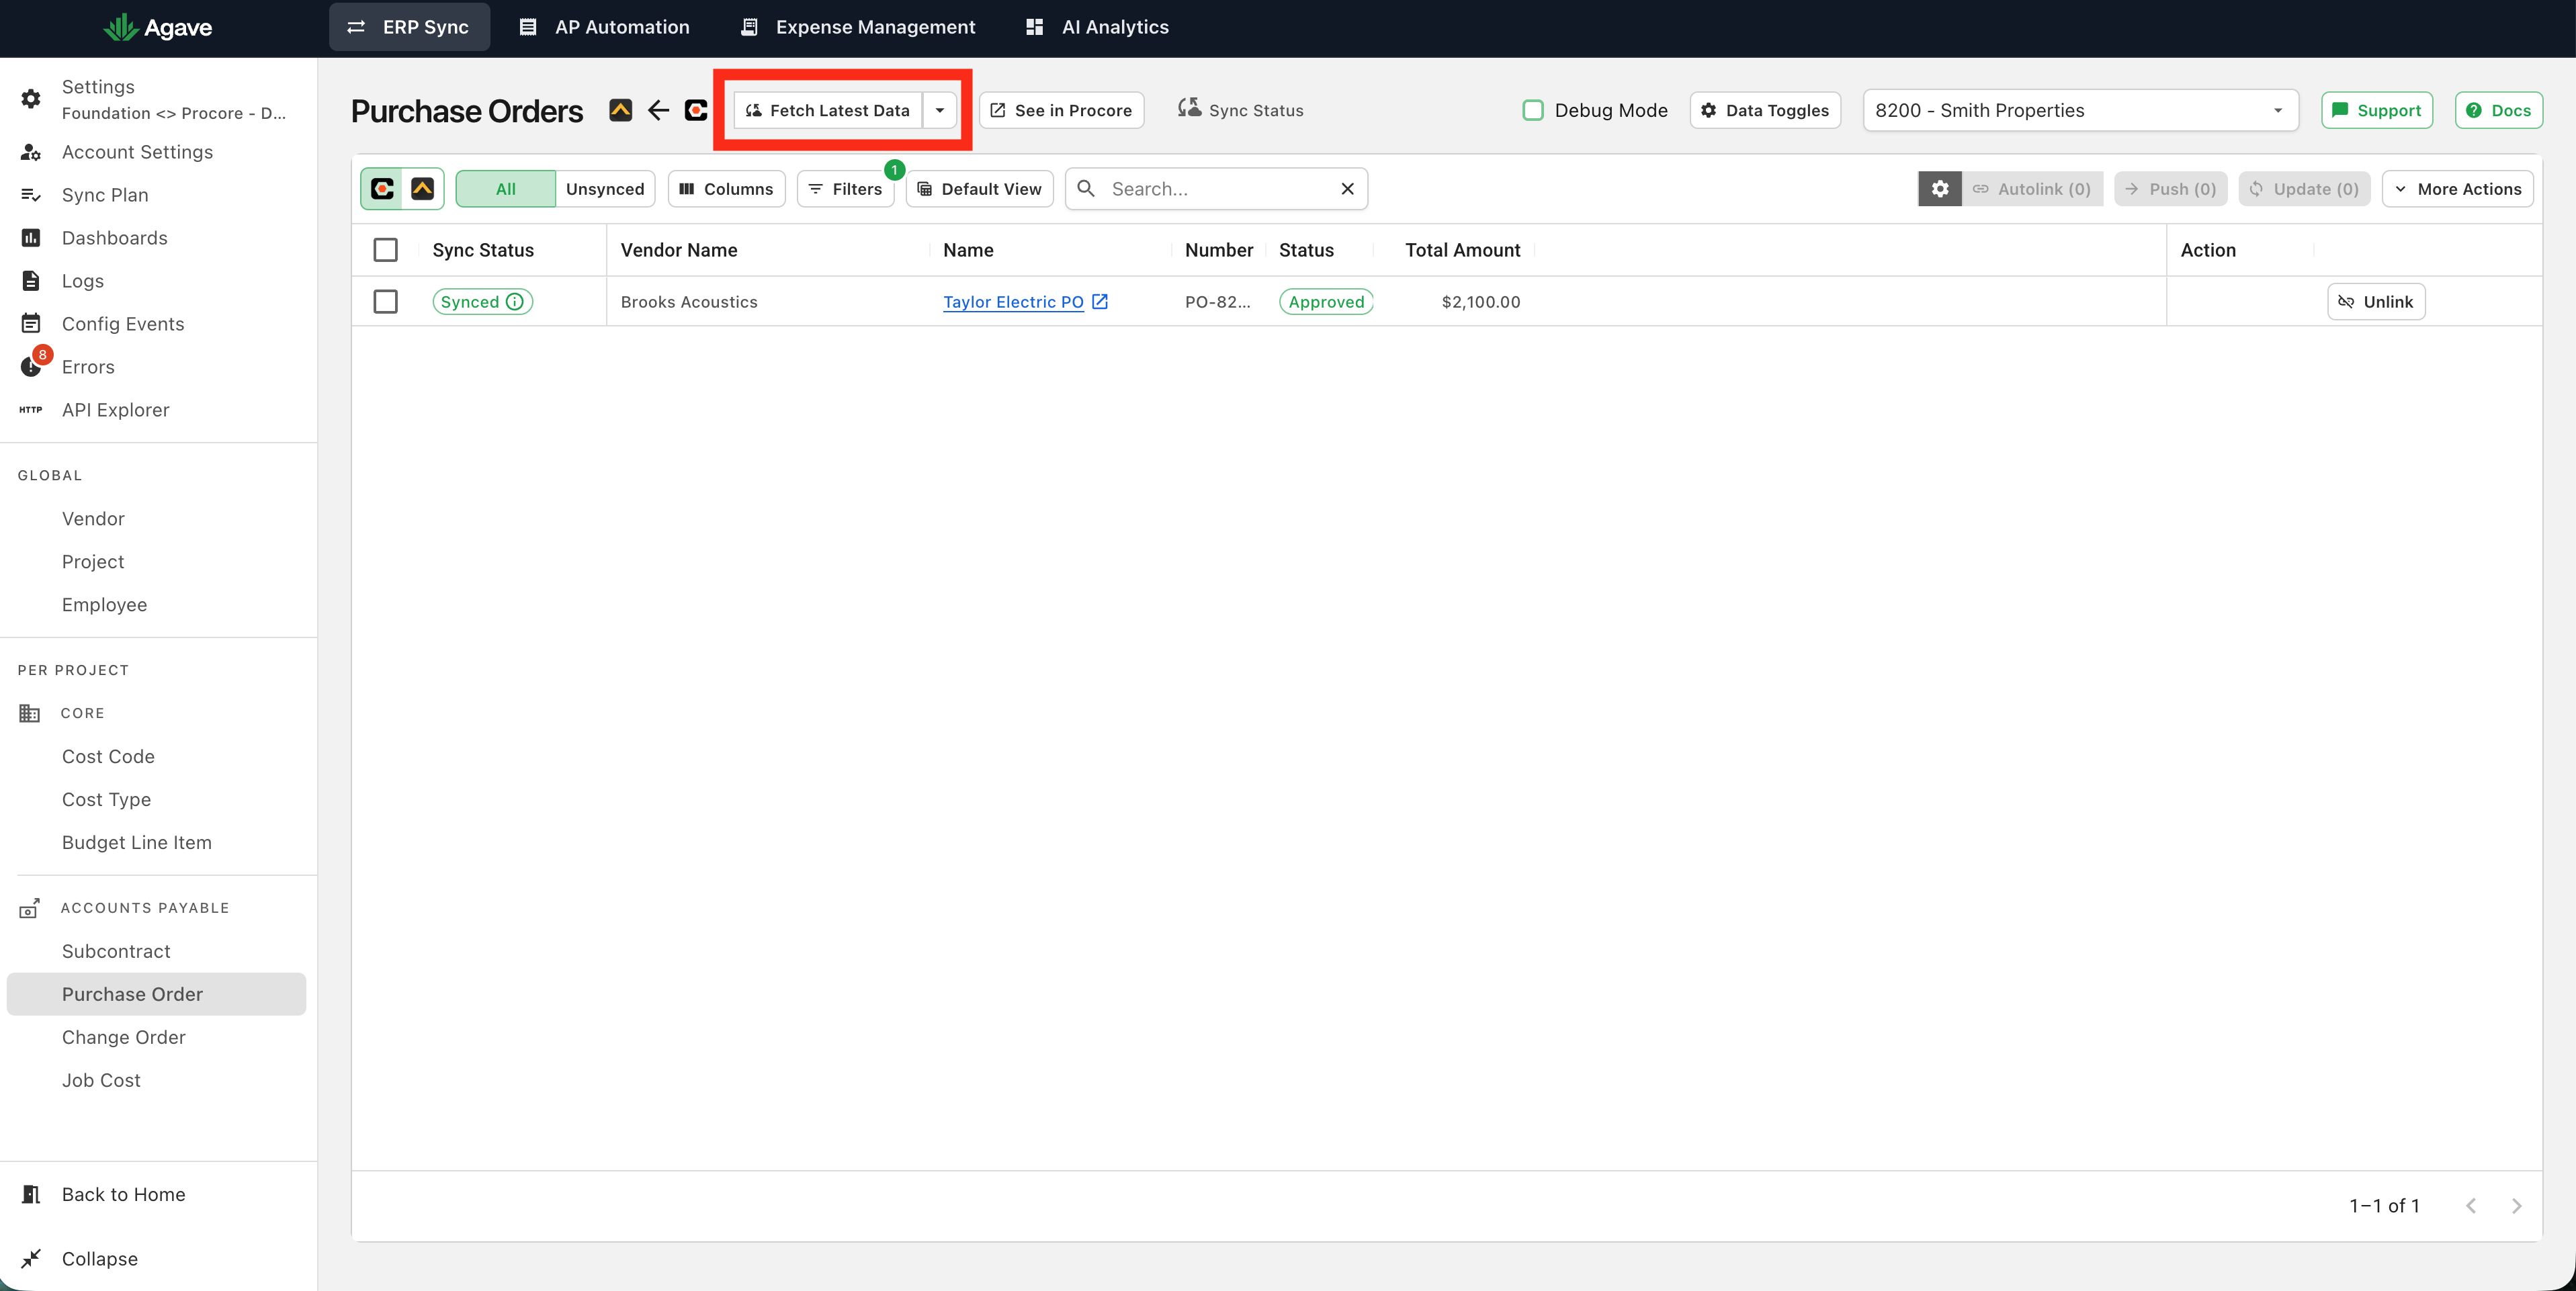Check the Brooks Acoustics row checkbox

click(385, 302)
